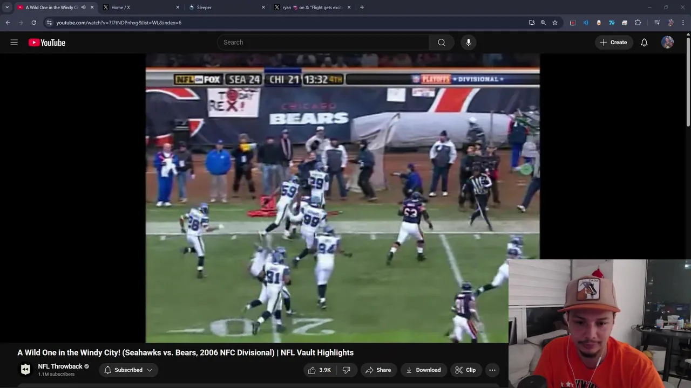Image resolution: width=691 pixels, height=388 pixels.
Task: Dislike the video with thumbs down
Action: pyautogui.click(x=347, y=370)
